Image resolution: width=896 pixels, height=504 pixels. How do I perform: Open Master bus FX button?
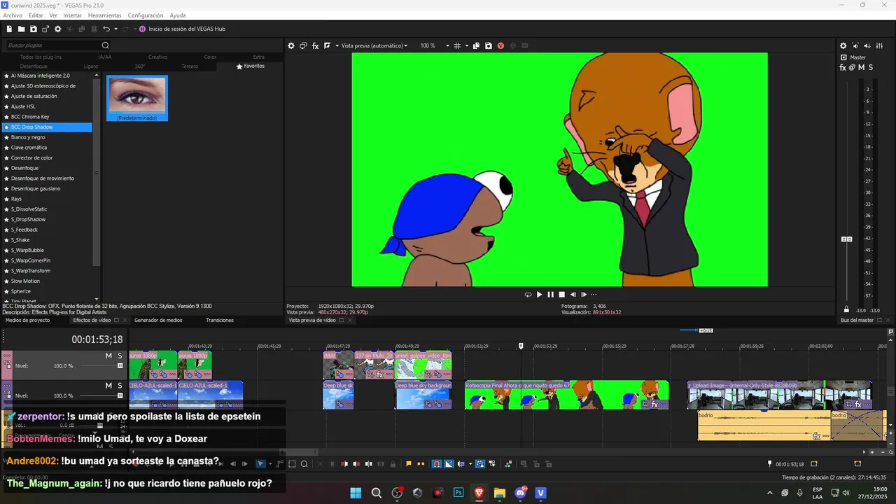point(843,67)
